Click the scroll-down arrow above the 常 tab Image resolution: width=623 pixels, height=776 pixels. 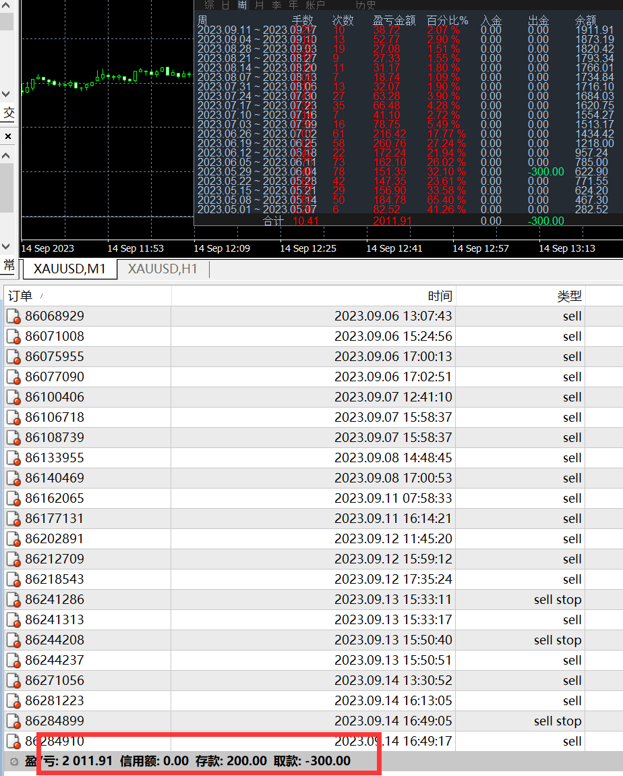click(6, 246)
